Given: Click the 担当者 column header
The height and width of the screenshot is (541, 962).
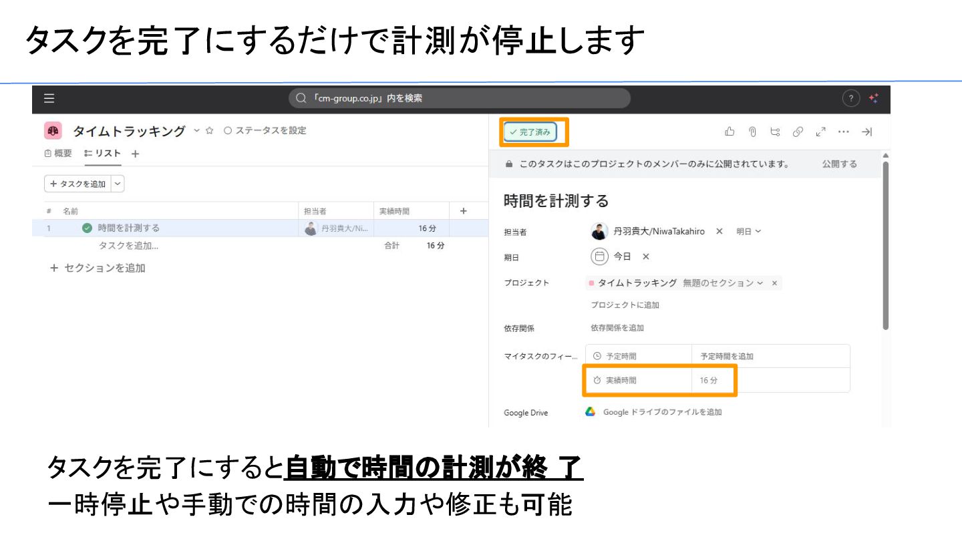Looking at the screenshot, I should (315, 211).
